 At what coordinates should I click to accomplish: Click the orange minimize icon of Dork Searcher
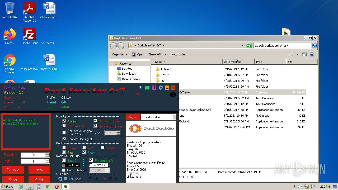(x=167, y=88)
